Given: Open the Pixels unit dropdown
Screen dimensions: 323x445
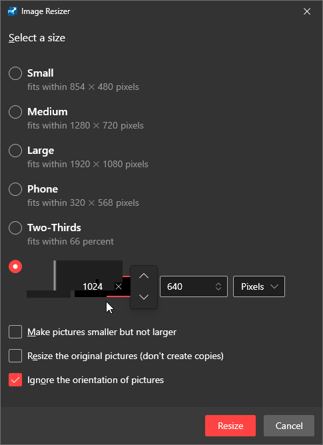Looking at the screenshot, I should click(259, 286).
